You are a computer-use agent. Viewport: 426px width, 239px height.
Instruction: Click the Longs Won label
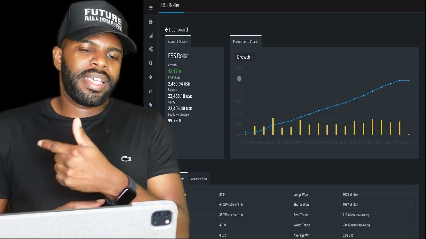(301, 195)
